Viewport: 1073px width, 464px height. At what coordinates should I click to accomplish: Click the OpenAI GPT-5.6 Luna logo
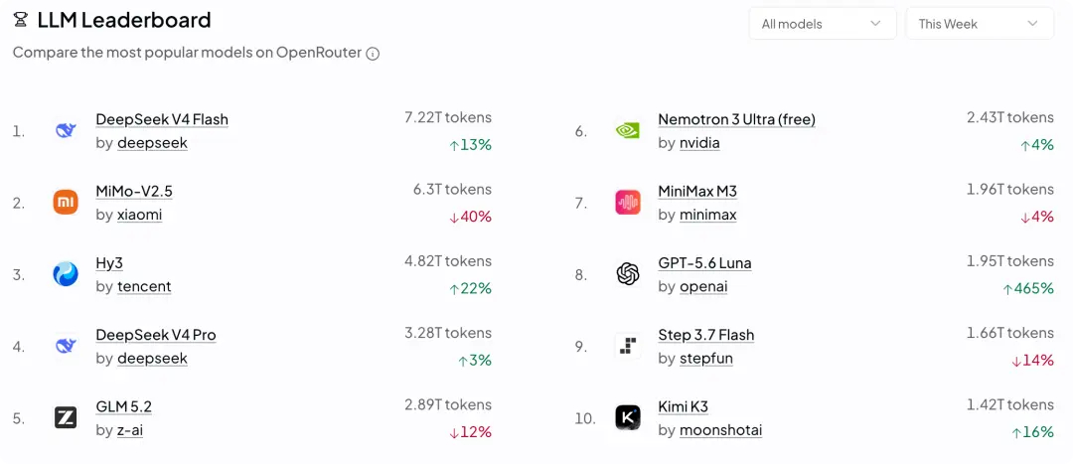[x=628, y=274]
